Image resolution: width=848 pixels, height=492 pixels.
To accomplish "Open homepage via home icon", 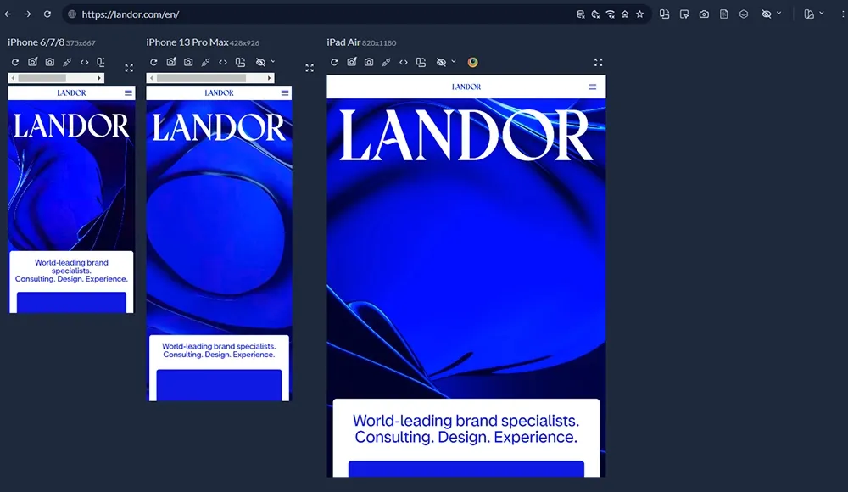I will 625,14.
